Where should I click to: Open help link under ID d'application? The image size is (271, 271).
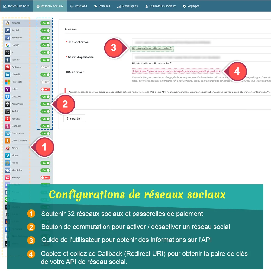151,48
